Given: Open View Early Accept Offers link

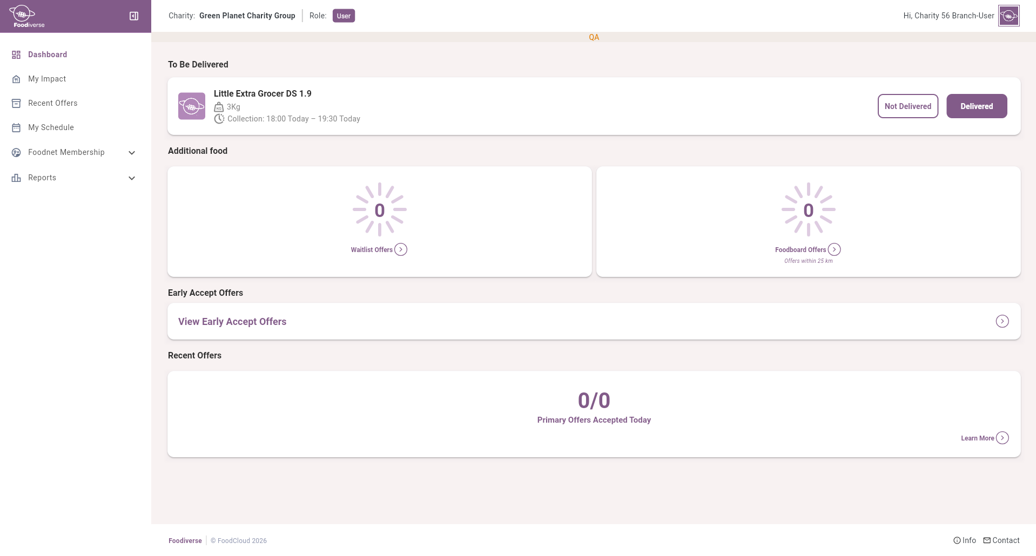Looking at the screenshot, I should (x=232, y=322).
